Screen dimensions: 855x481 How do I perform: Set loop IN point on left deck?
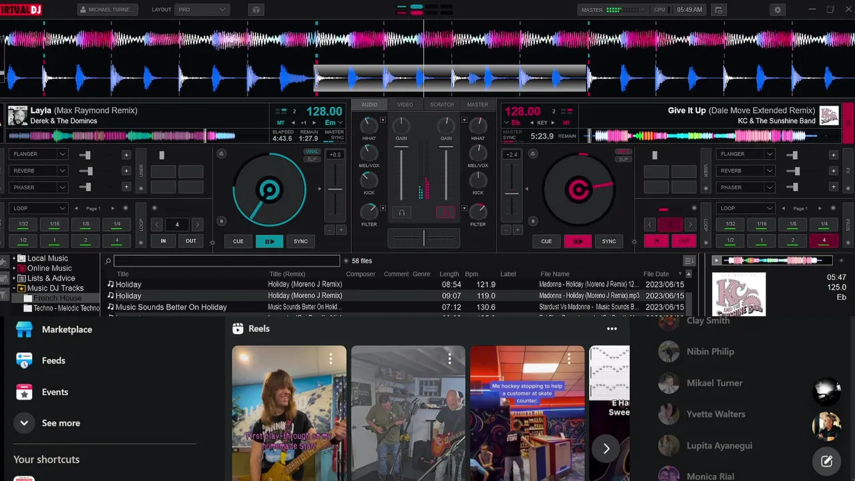point(163,241)
